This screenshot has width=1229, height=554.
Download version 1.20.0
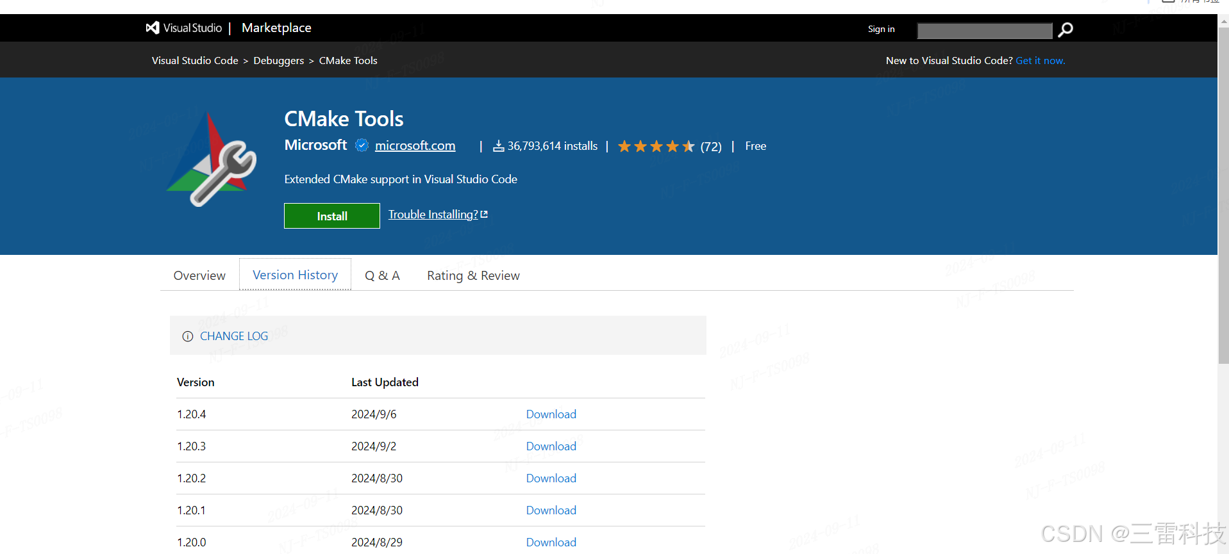click(x=551, y=542)
